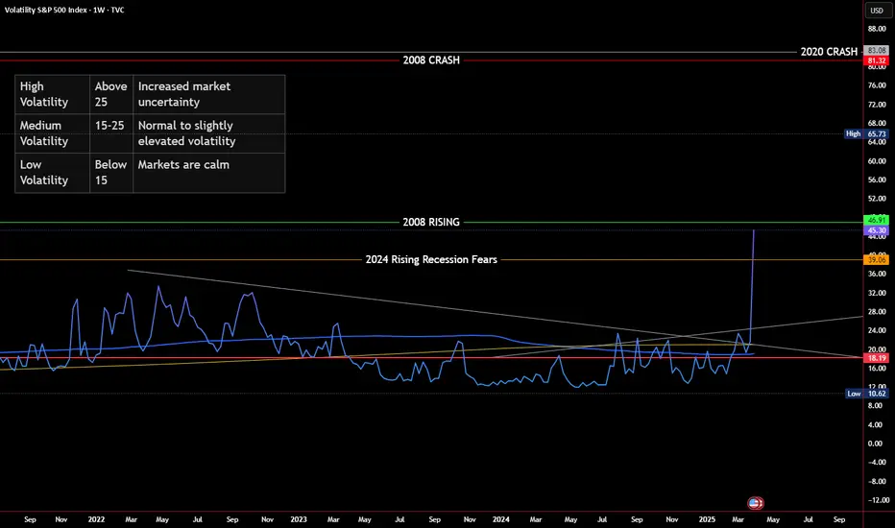This screenshot has width=895, height=528.
Task: Click the High 65.73 marker label
Action: point(866,134)
